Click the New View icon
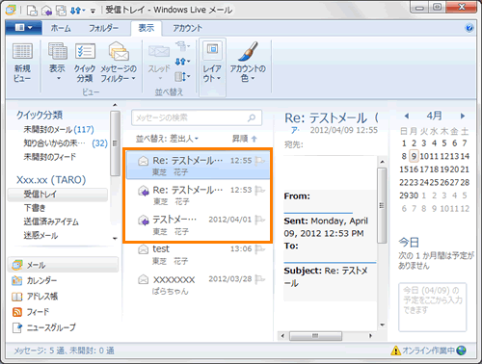Image resolution: width=482 pixels, height=364 pixels. (x=22, y=51)
